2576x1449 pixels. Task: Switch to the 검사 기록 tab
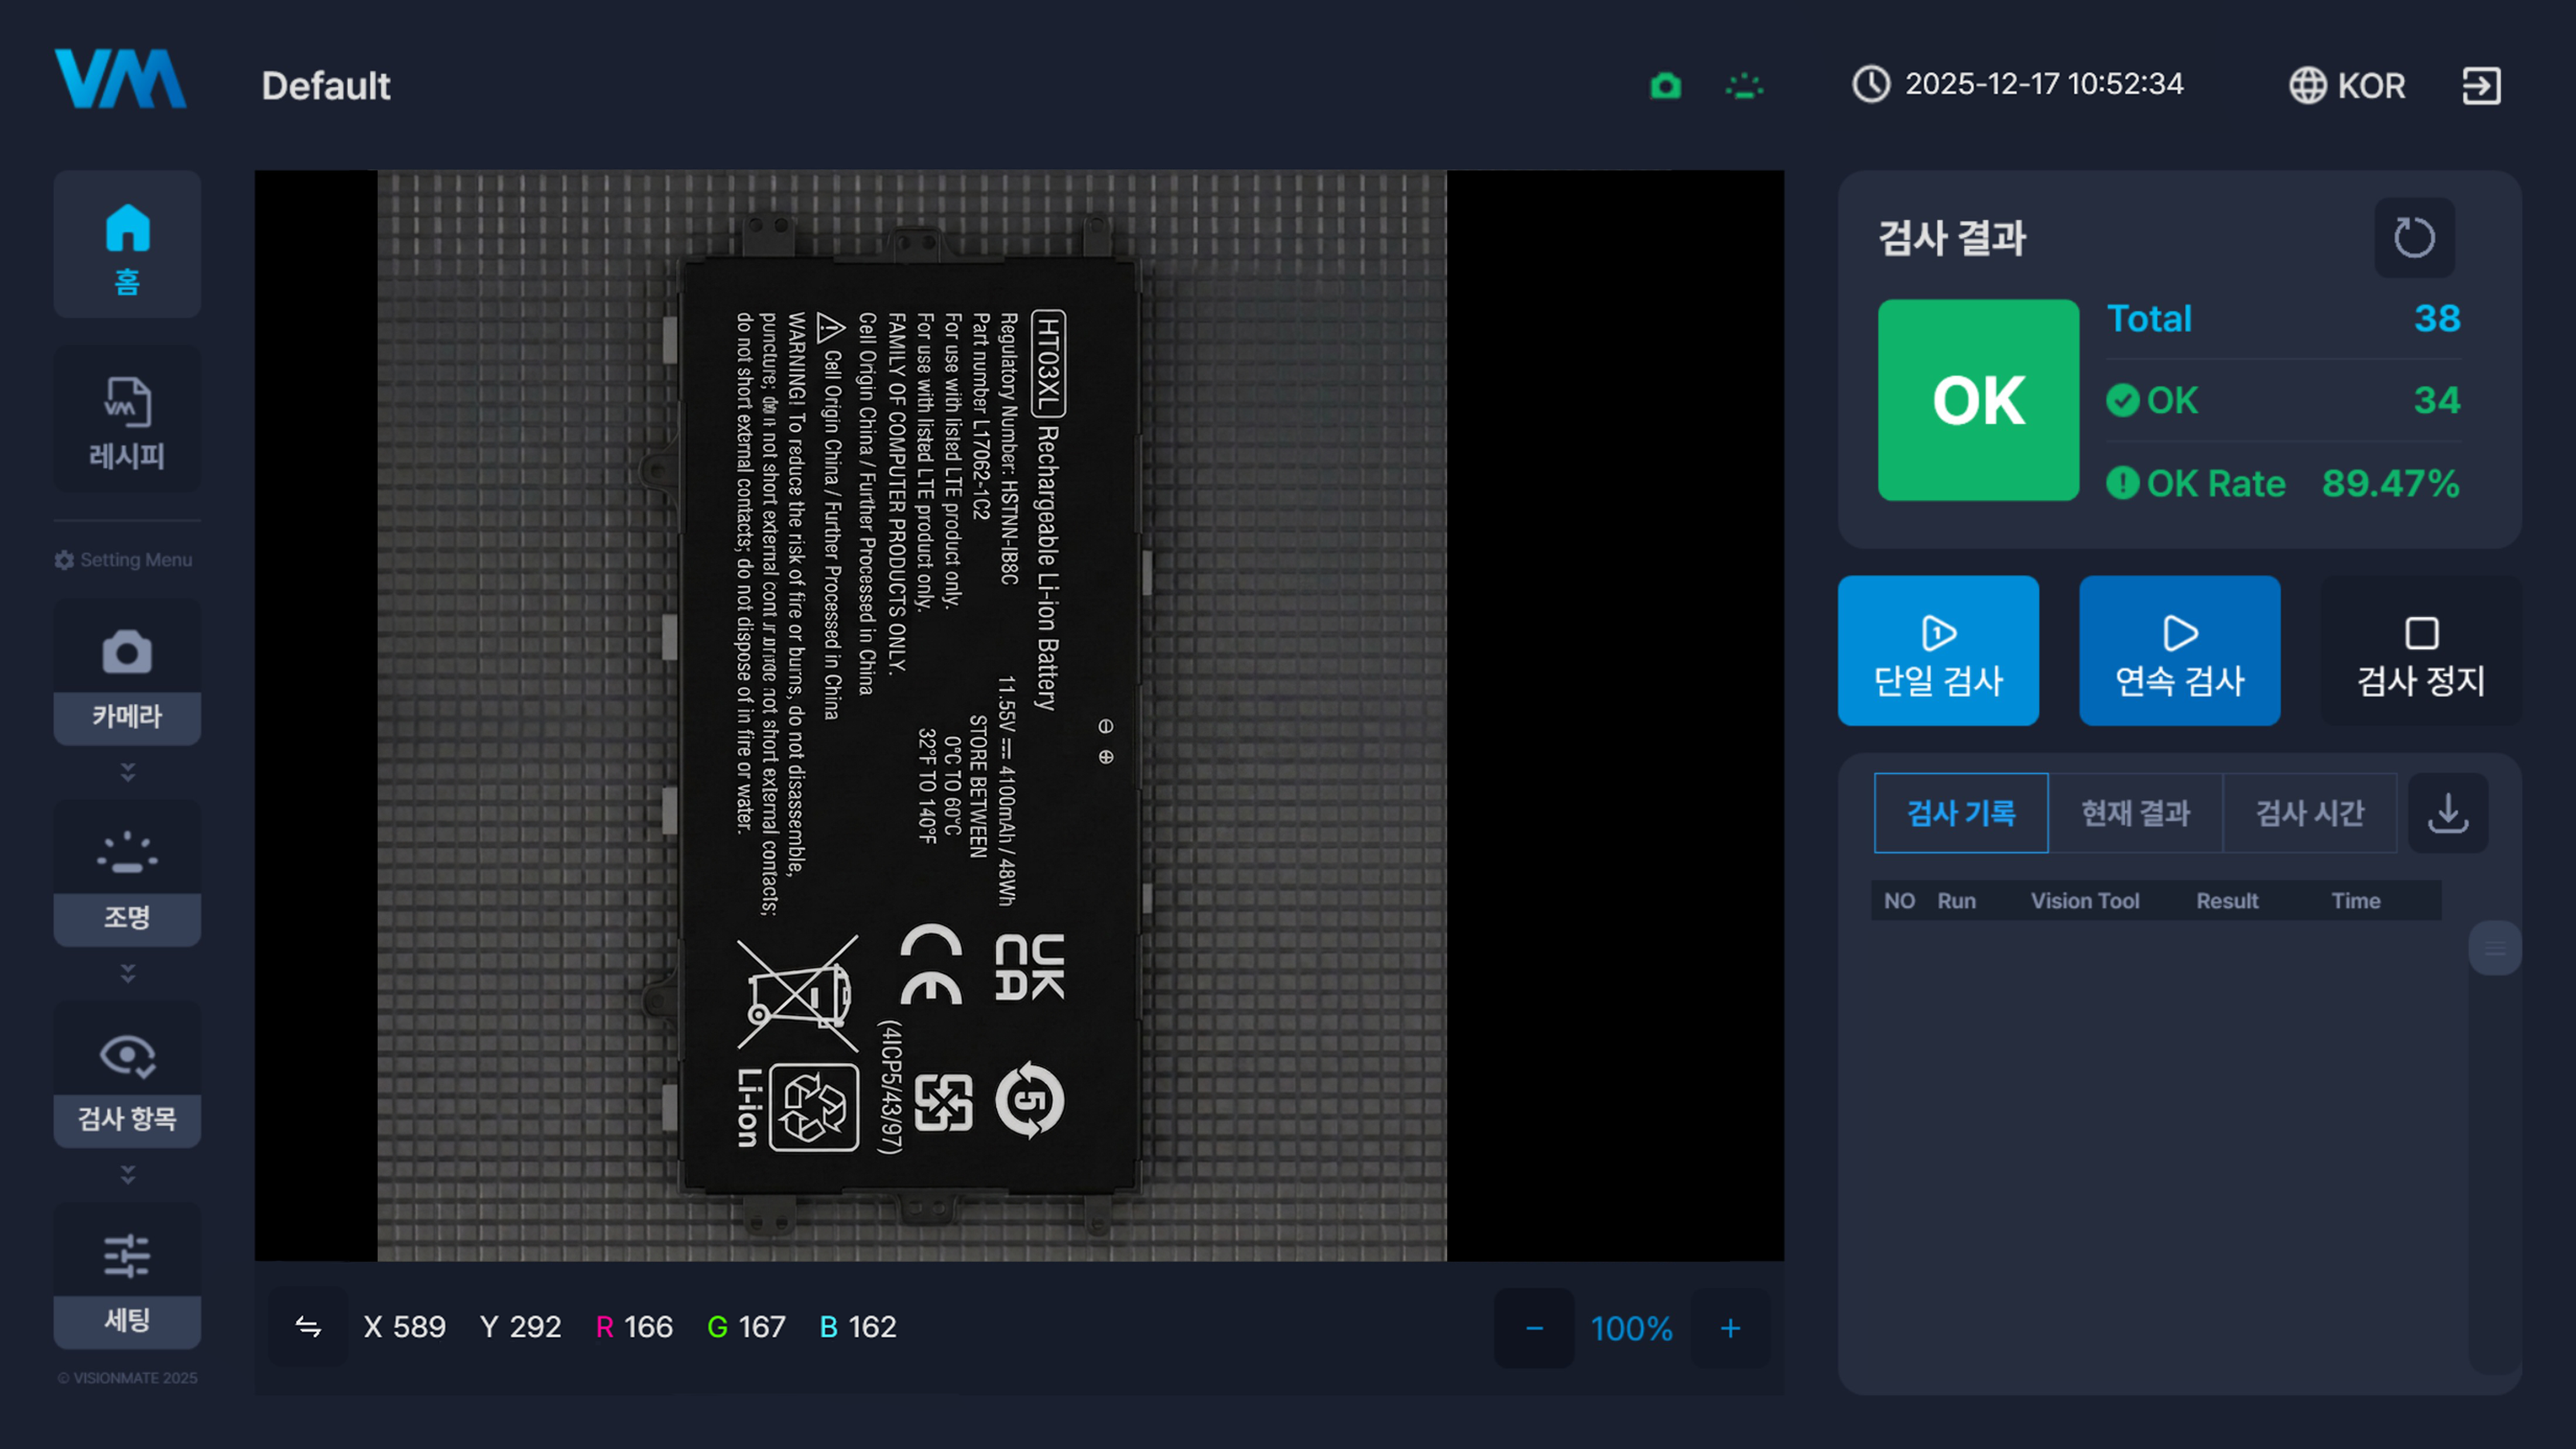1961,813
